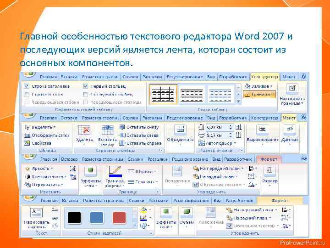Click the Граница рисунка pencil icon
This screenshot has height=248, width=330.
[x=115, y=171]
